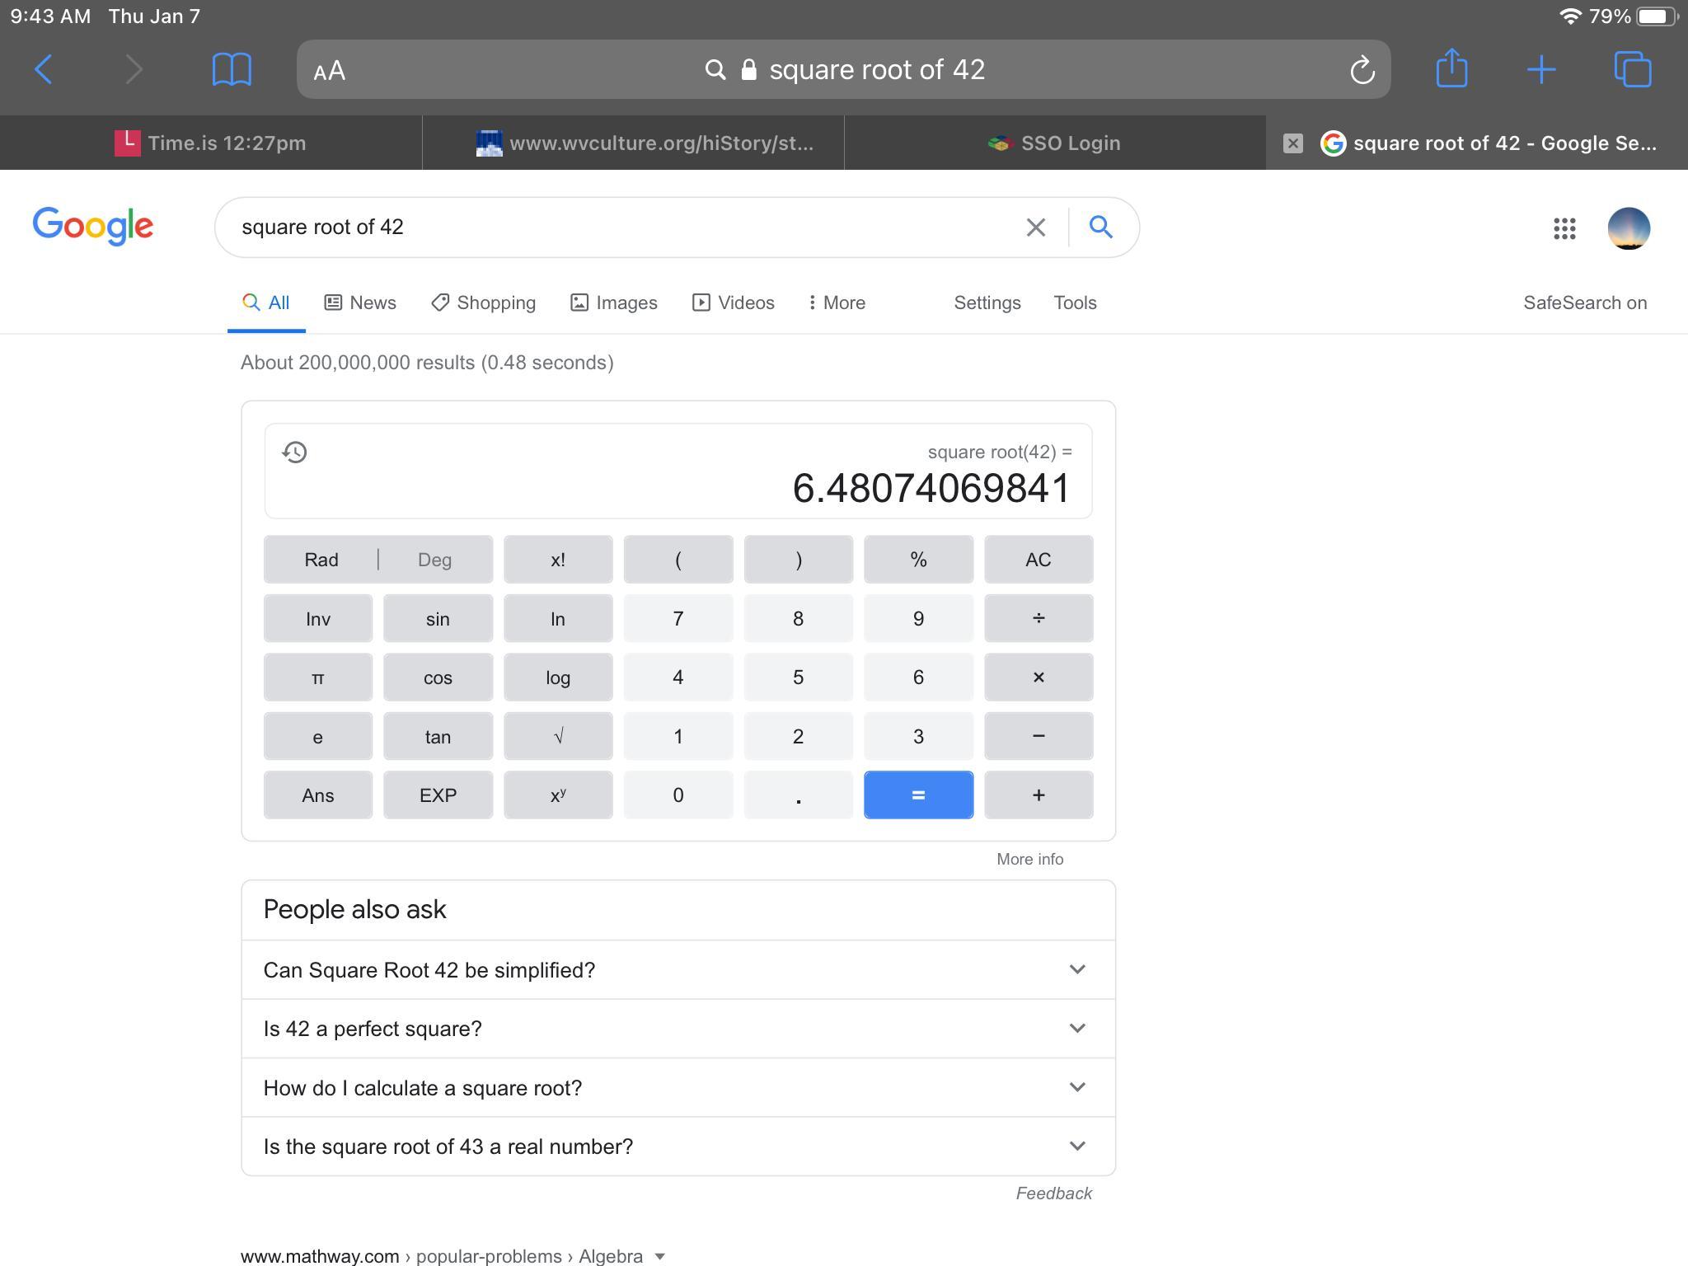
Task: Open Google apps grid icon
Action: click(1564, 228)
